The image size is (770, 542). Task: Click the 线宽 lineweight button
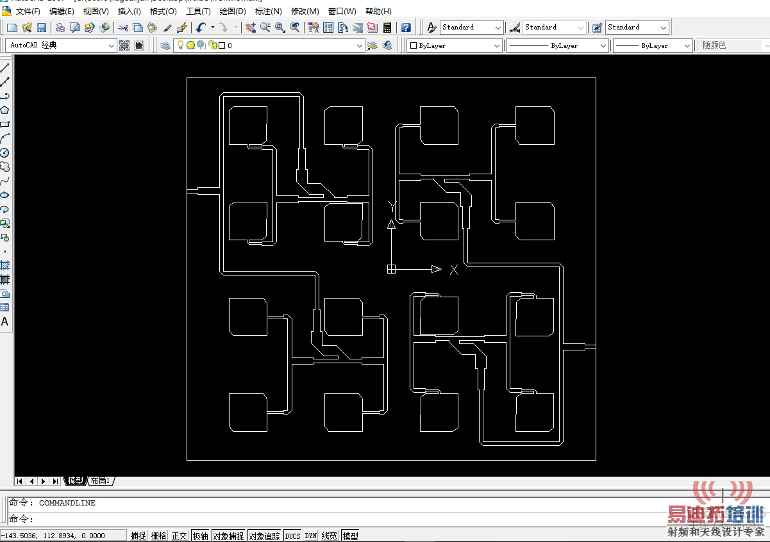pos(329,536)
